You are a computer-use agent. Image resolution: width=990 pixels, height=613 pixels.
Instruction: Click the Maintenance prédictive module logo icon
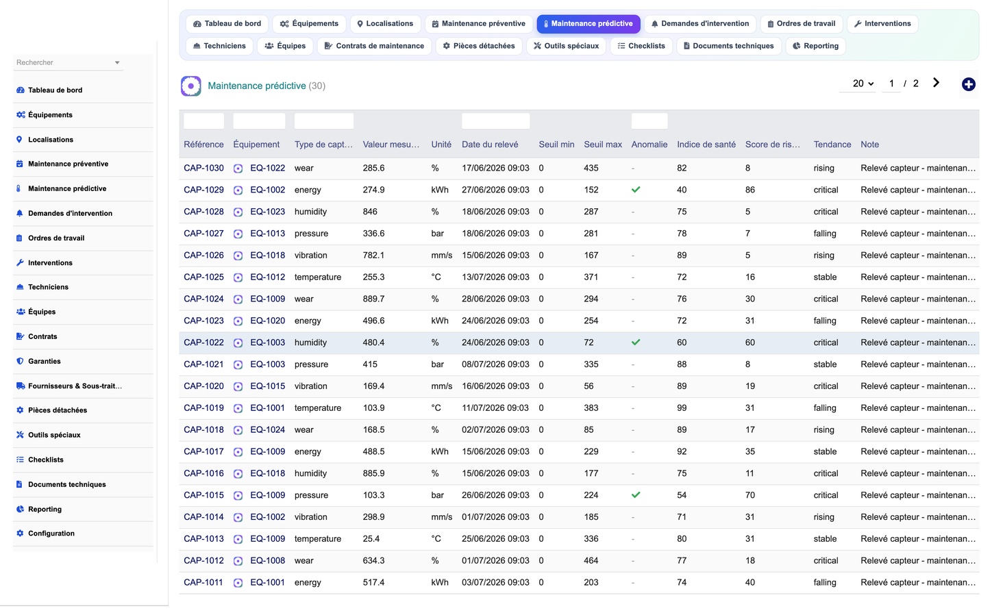(191, 86)
